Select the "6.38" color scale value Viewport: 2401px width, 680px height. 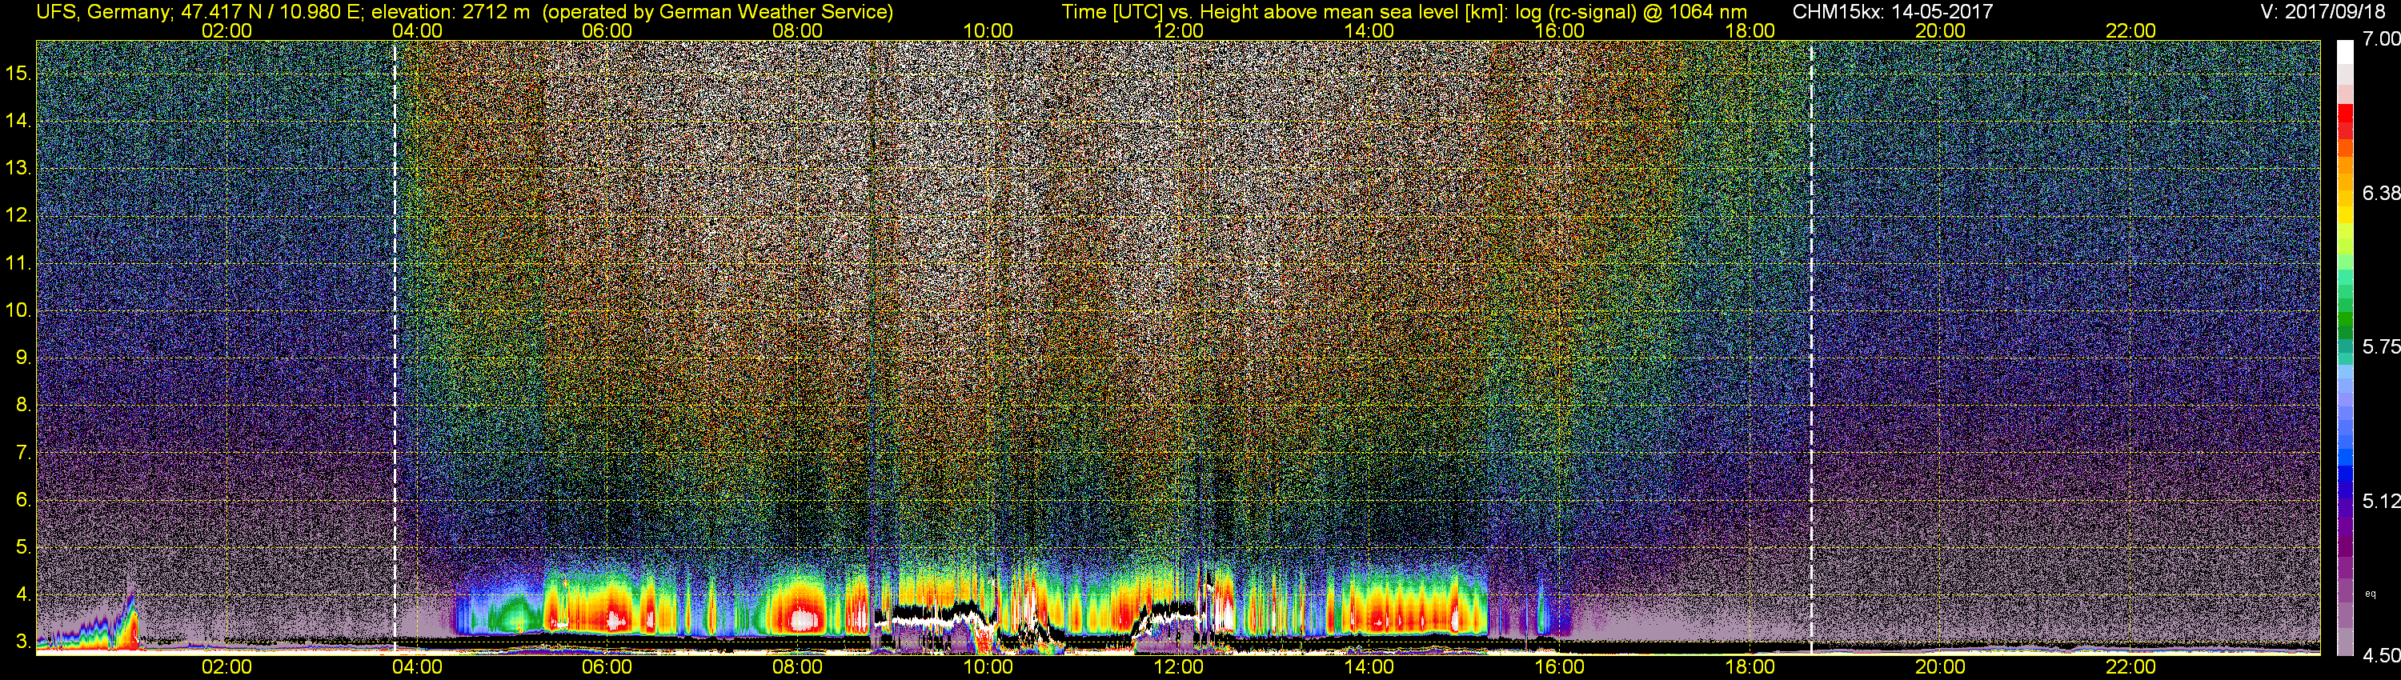click(x=2382, y=193)
